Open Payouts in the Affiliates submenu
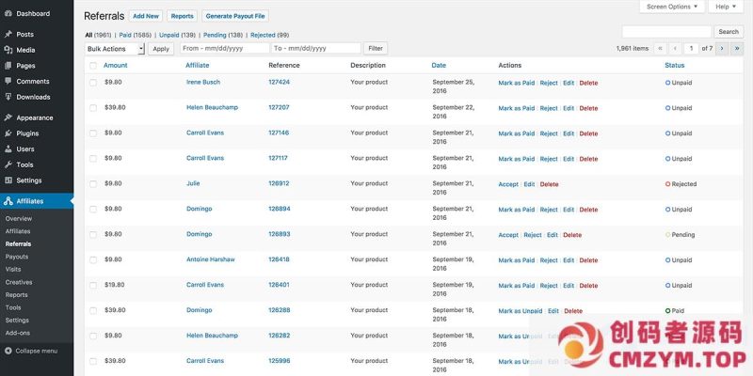This screenshot has width=753, height=376. pyautogui.click(x=16, y=256)
